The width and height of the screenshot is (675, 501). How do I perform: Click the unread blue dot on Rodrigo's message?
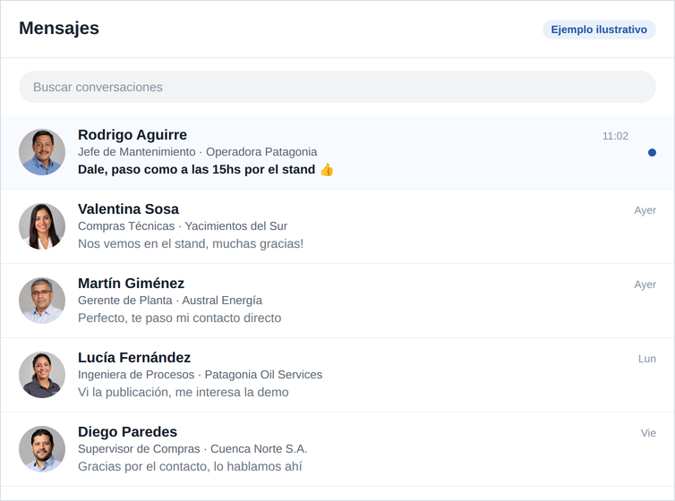(652, 152)
